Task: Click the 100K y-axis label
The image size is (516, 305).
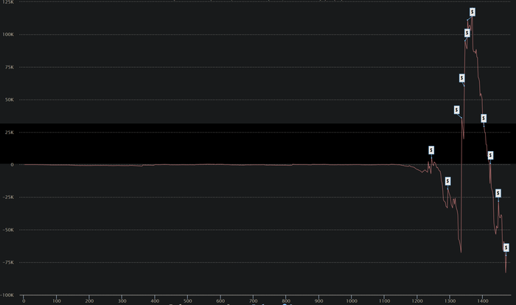Action: [x=8, y=34]
